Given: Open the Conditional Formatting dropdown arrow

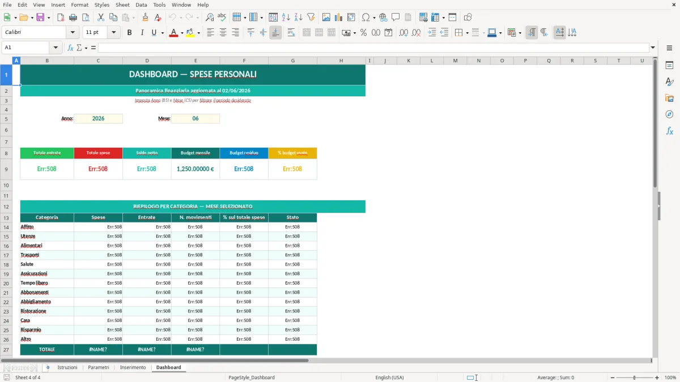Looking at the screenshot, I should click(519, 33).
